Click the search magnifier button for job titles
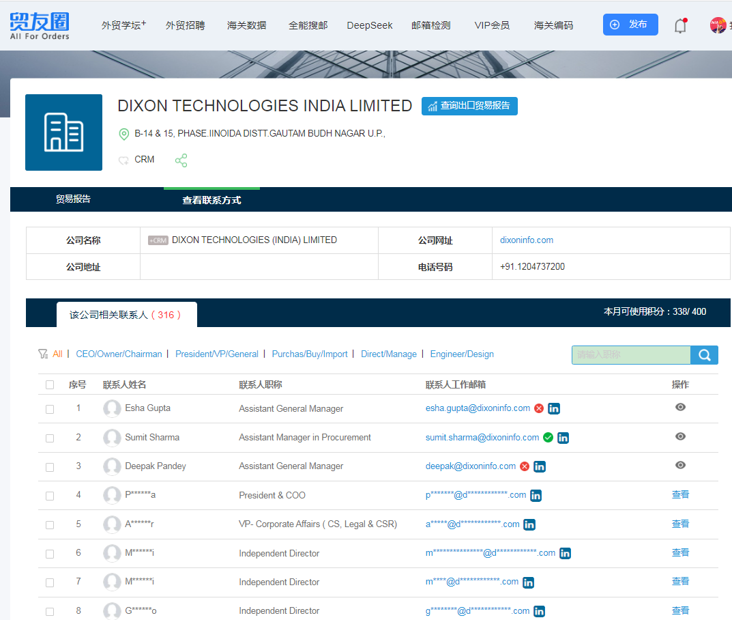 pos(704,355)
